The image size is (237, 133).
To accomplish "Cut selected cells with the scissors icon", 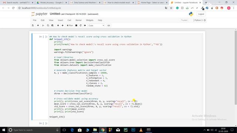I will (43, 25).
